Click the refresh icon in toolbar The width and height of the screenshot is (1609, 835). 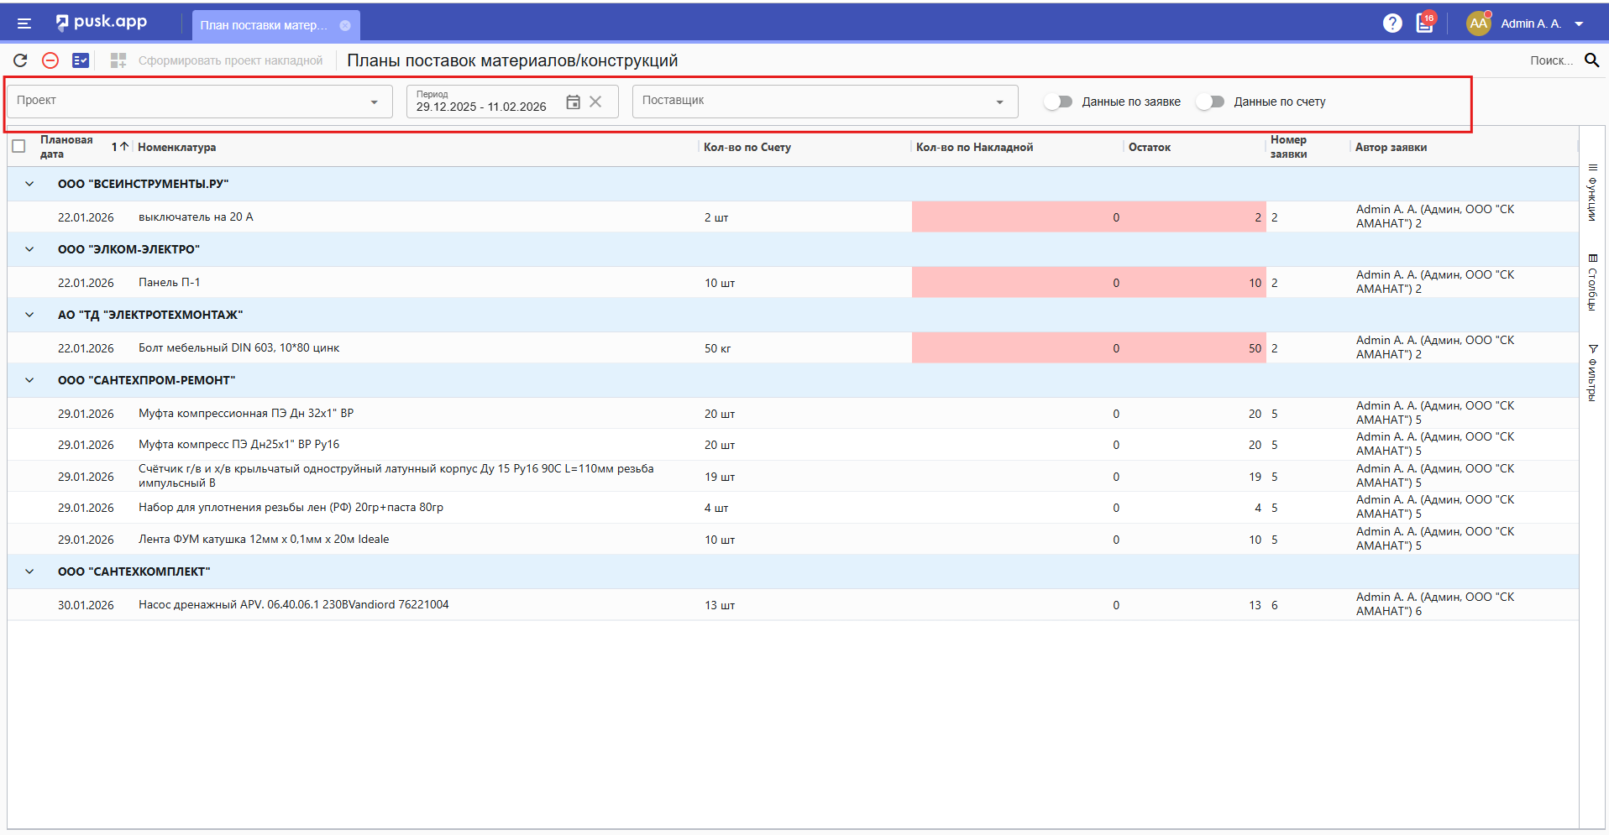pos(20,60)
